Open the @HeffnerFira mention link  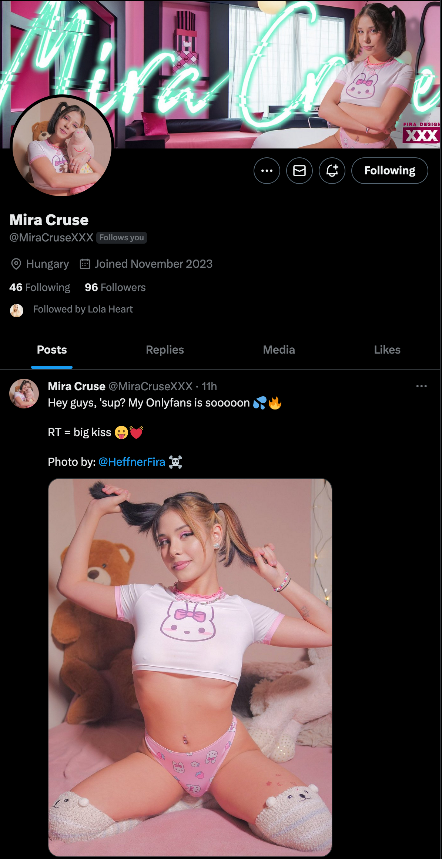(x=132, y=462)
